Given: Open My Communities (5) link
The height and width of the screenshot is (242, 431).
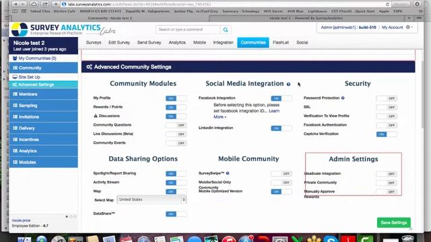Looking at the screenshot, I should 38,58.
